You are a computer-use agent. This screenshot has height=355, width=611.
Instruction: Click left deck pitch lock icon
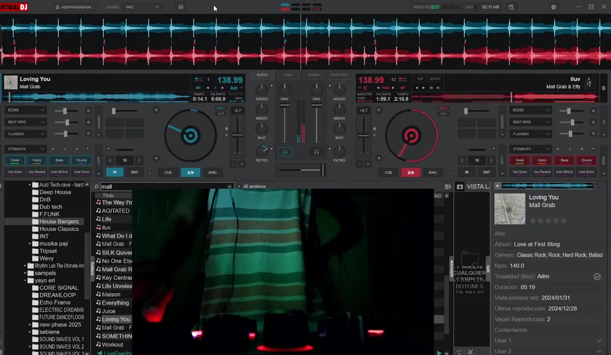(x=227, y=129)
